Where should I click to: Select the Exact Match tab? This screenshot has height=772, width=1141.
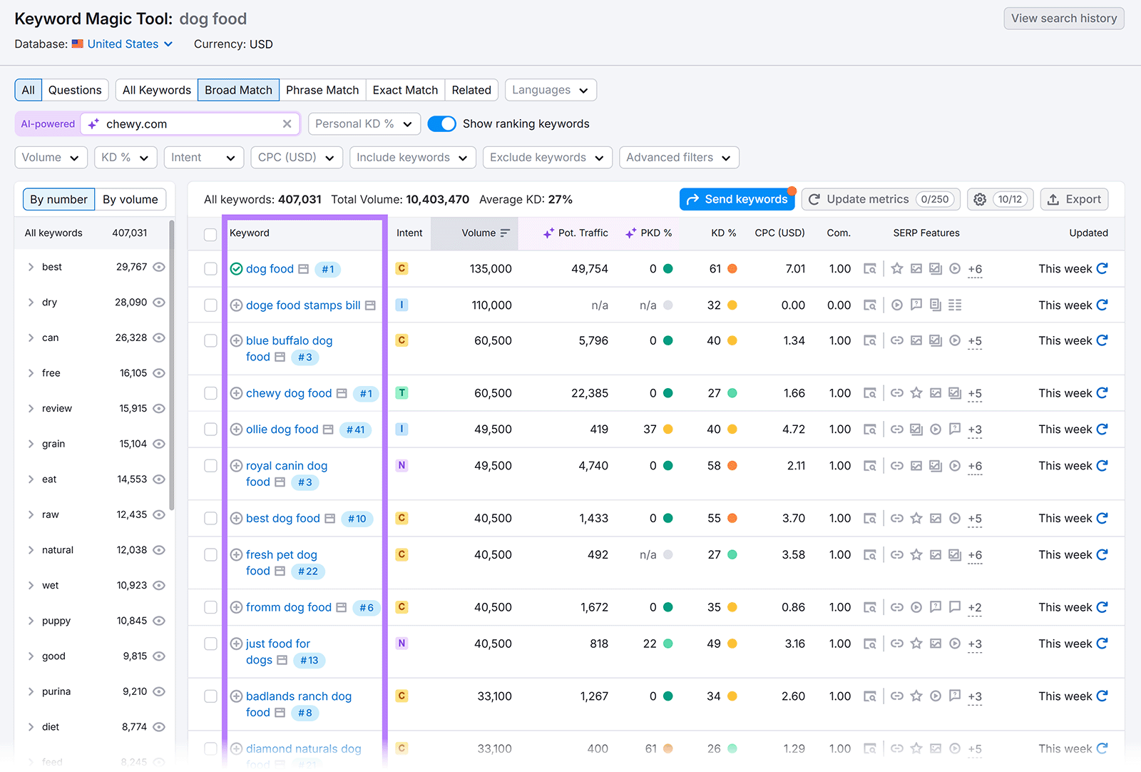click(x=404, y=90)
